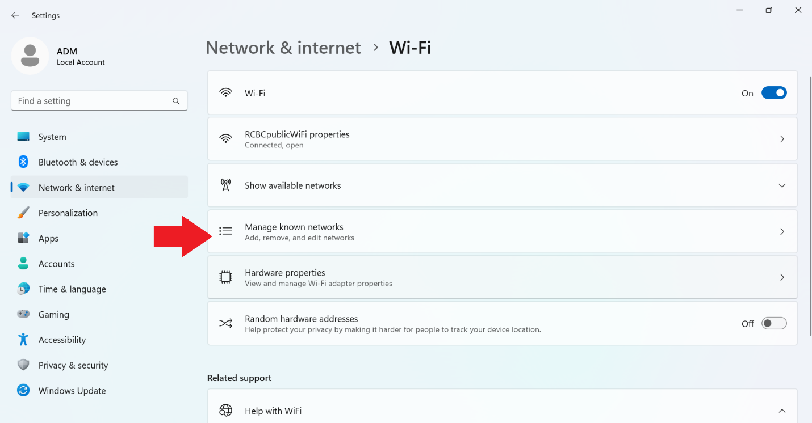Expand Show available networks
812x423 pixels.
[782, 185]
